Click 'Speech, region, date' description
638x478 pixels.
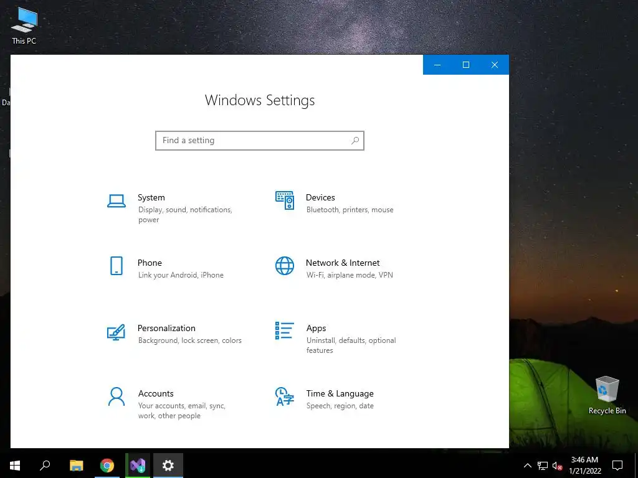click(x=340, y=406)
